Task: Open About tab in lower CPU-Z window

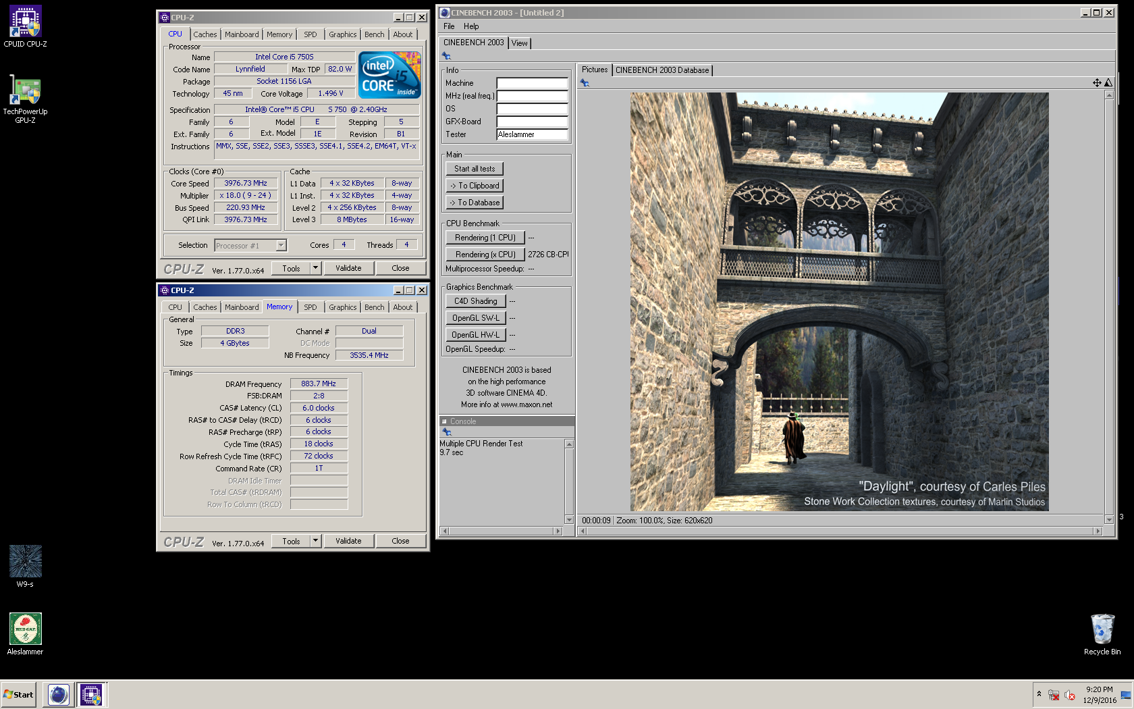Action: click(403, 307)
